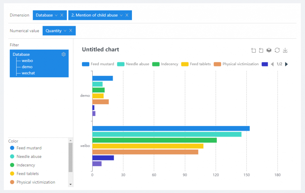
Task: Click the Feed tablets yellow color swatch
Action: pyautogui.click(x=12, y=174)
